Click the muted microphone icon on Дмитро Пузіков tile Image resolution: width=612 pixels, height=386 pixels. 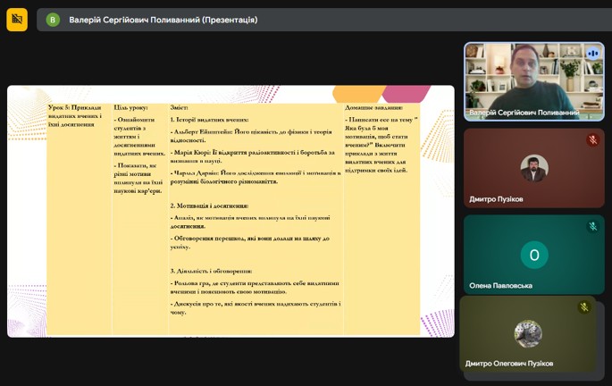(x=592, y=140)
